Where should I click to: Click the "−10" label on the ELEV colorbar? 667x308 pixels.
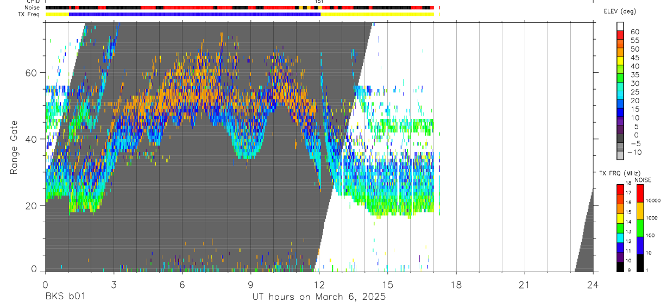[634, 153]
